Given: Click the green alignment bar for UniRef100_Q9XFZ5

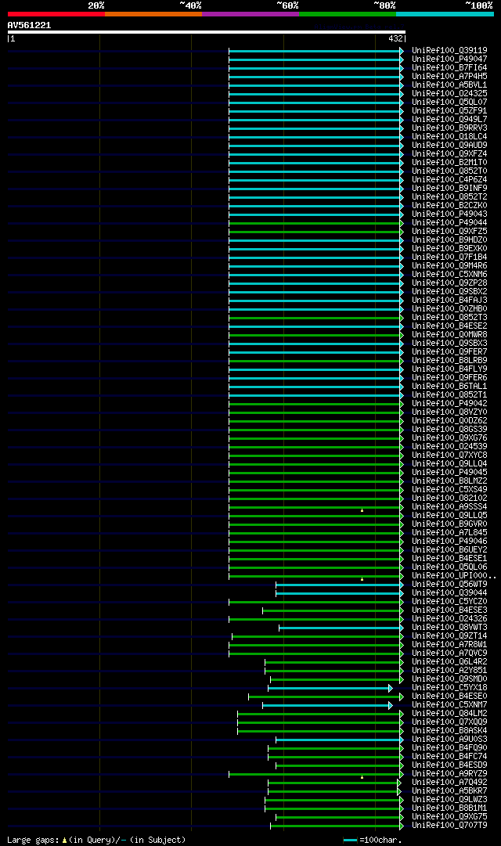Looking at the screenshot, I should tap(315, 232).
